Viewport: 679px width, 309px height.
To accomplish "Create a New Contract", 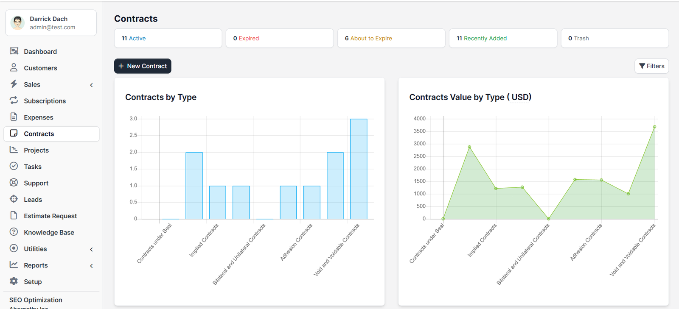I will [143, 66].
